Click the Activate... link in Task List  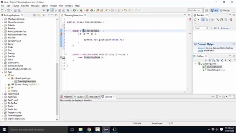225,28
